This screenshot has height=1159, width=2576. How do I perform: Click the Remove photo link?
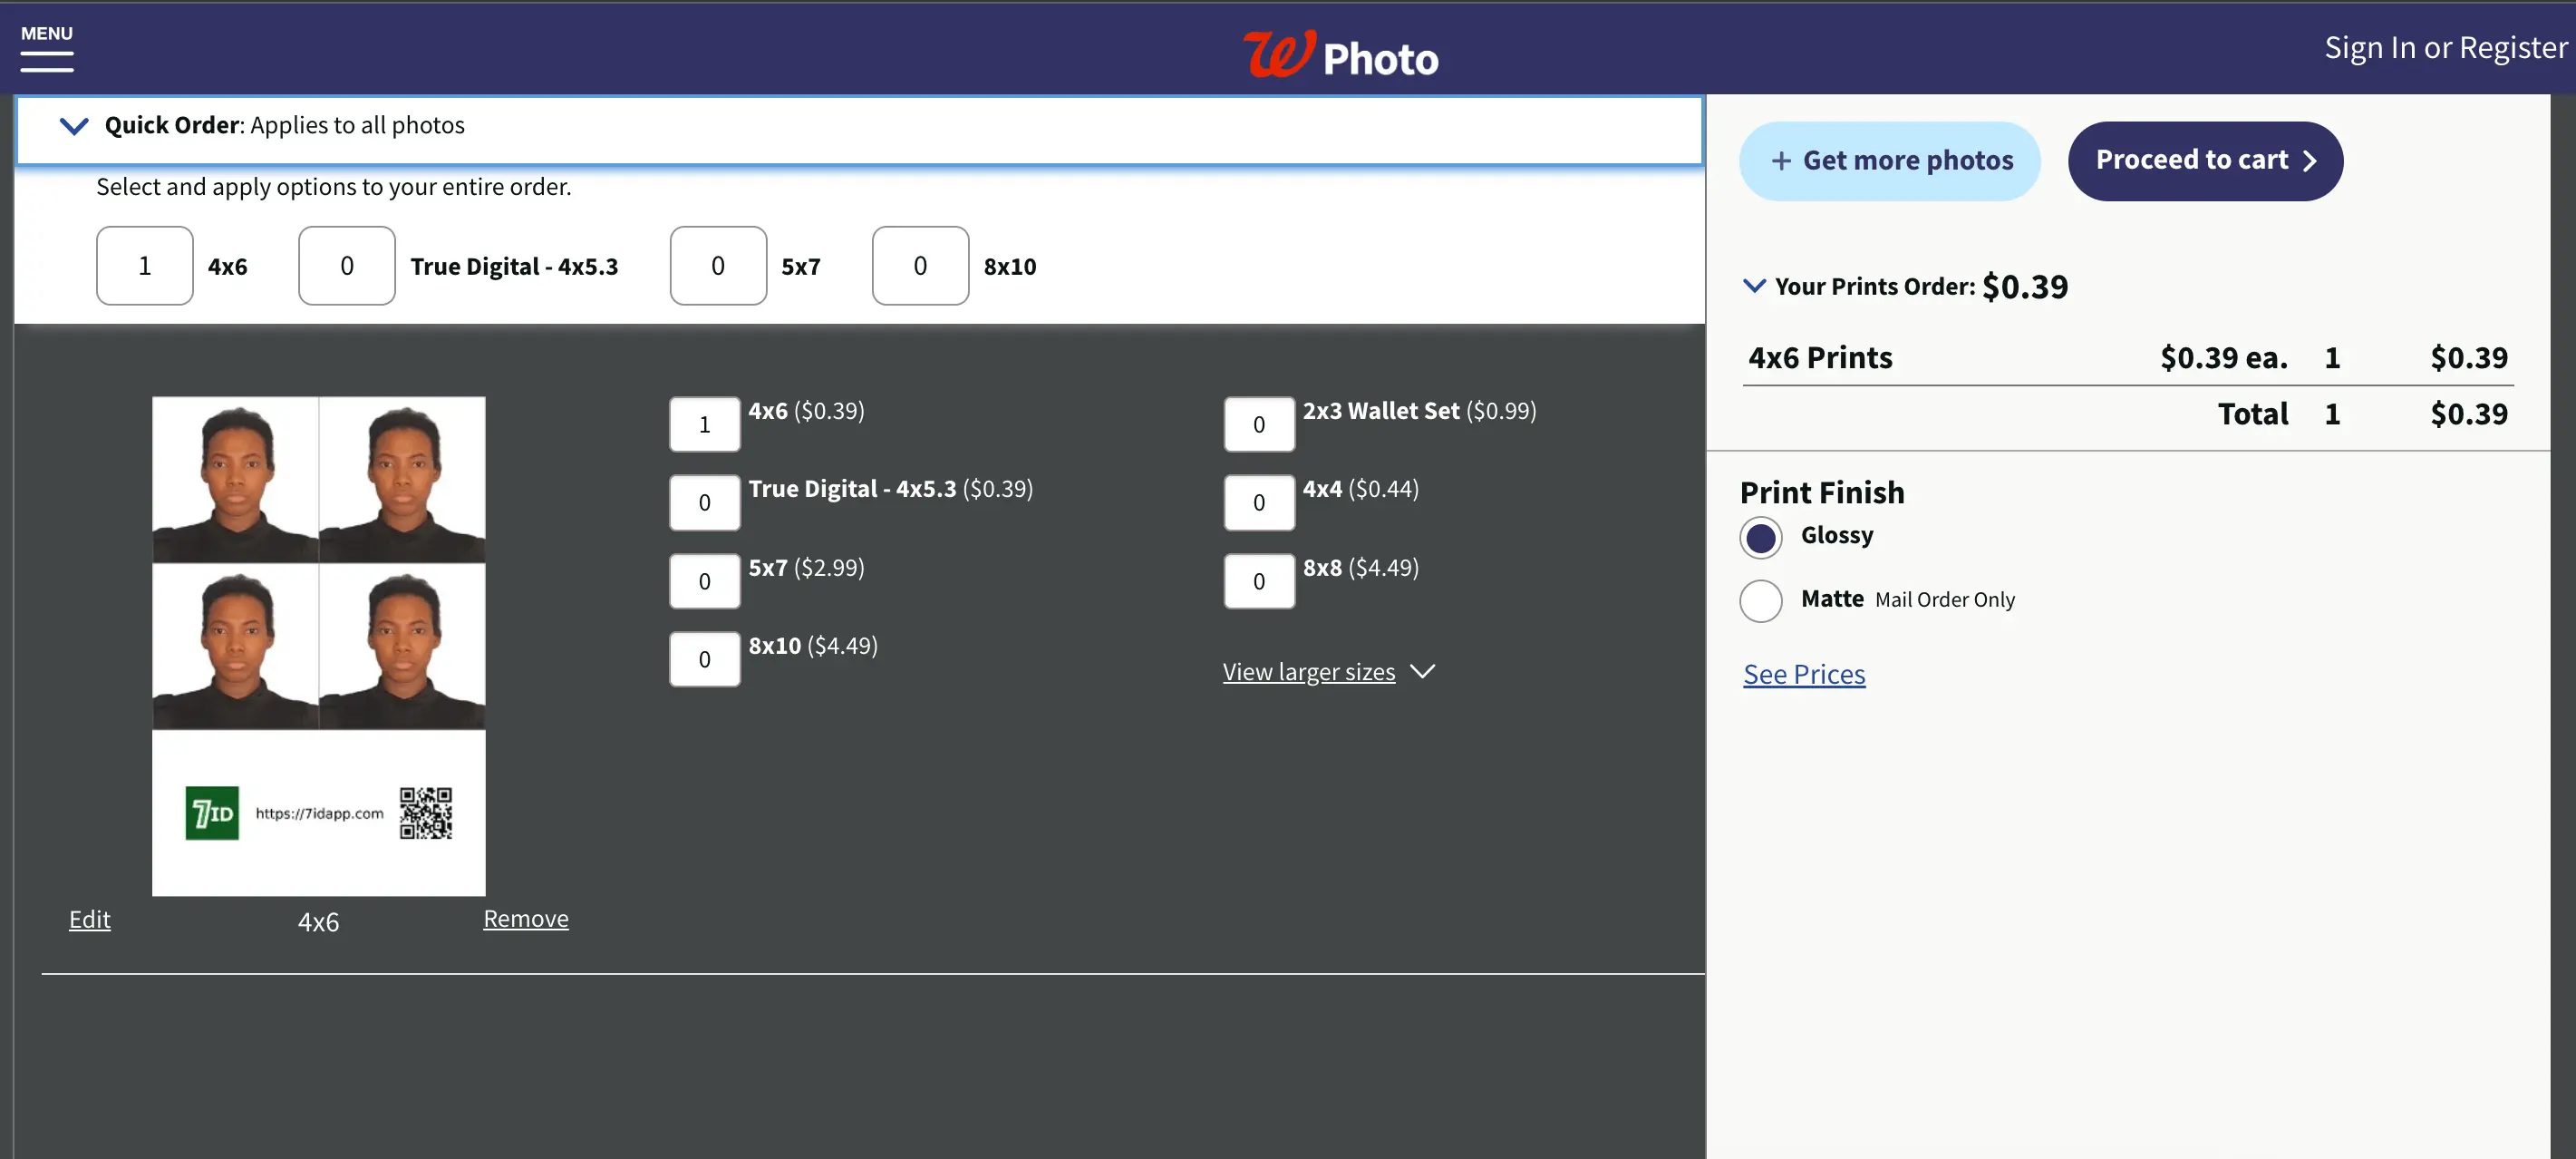click(526, 918)
